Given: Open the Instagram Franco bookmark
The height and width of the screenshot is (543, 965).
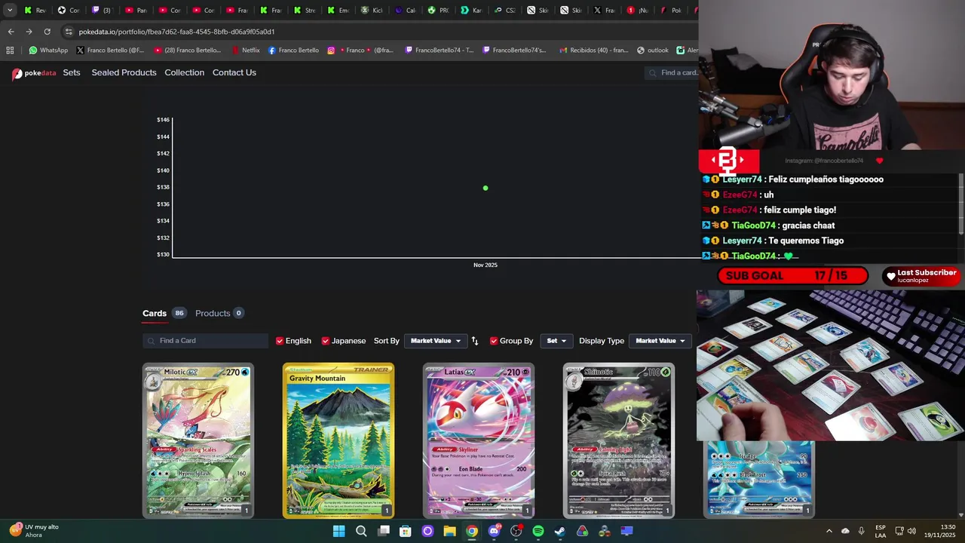Looking at the screenshot, I should tap(360, 51).
